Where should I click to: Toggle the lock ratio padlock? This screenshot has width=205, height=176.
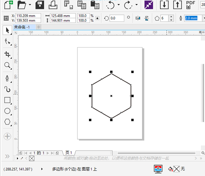click(97, 18)
